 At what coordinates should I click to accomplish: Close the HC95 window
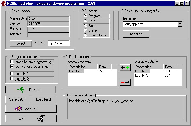[x=187, y=4]
